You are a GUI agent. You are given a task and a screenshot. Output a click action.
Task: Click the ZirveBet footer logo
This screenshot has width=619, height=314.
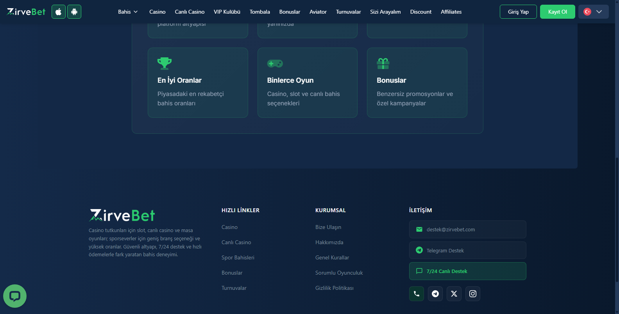(x=122, y=215)
